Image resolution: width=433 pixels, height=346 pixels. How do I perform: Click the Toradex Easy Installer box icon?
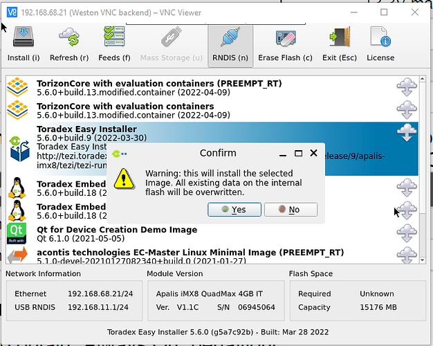point(19,149)
